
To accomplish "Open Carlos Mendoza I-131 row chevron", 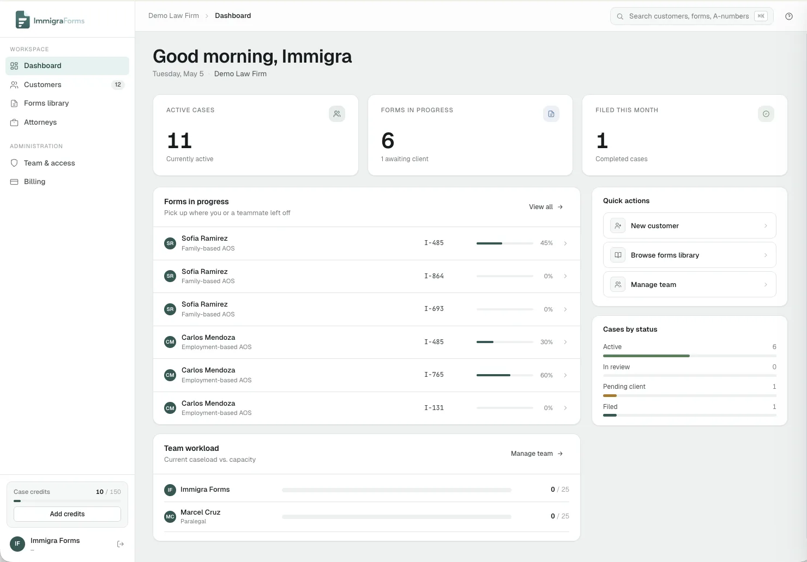I will point(565,408).
